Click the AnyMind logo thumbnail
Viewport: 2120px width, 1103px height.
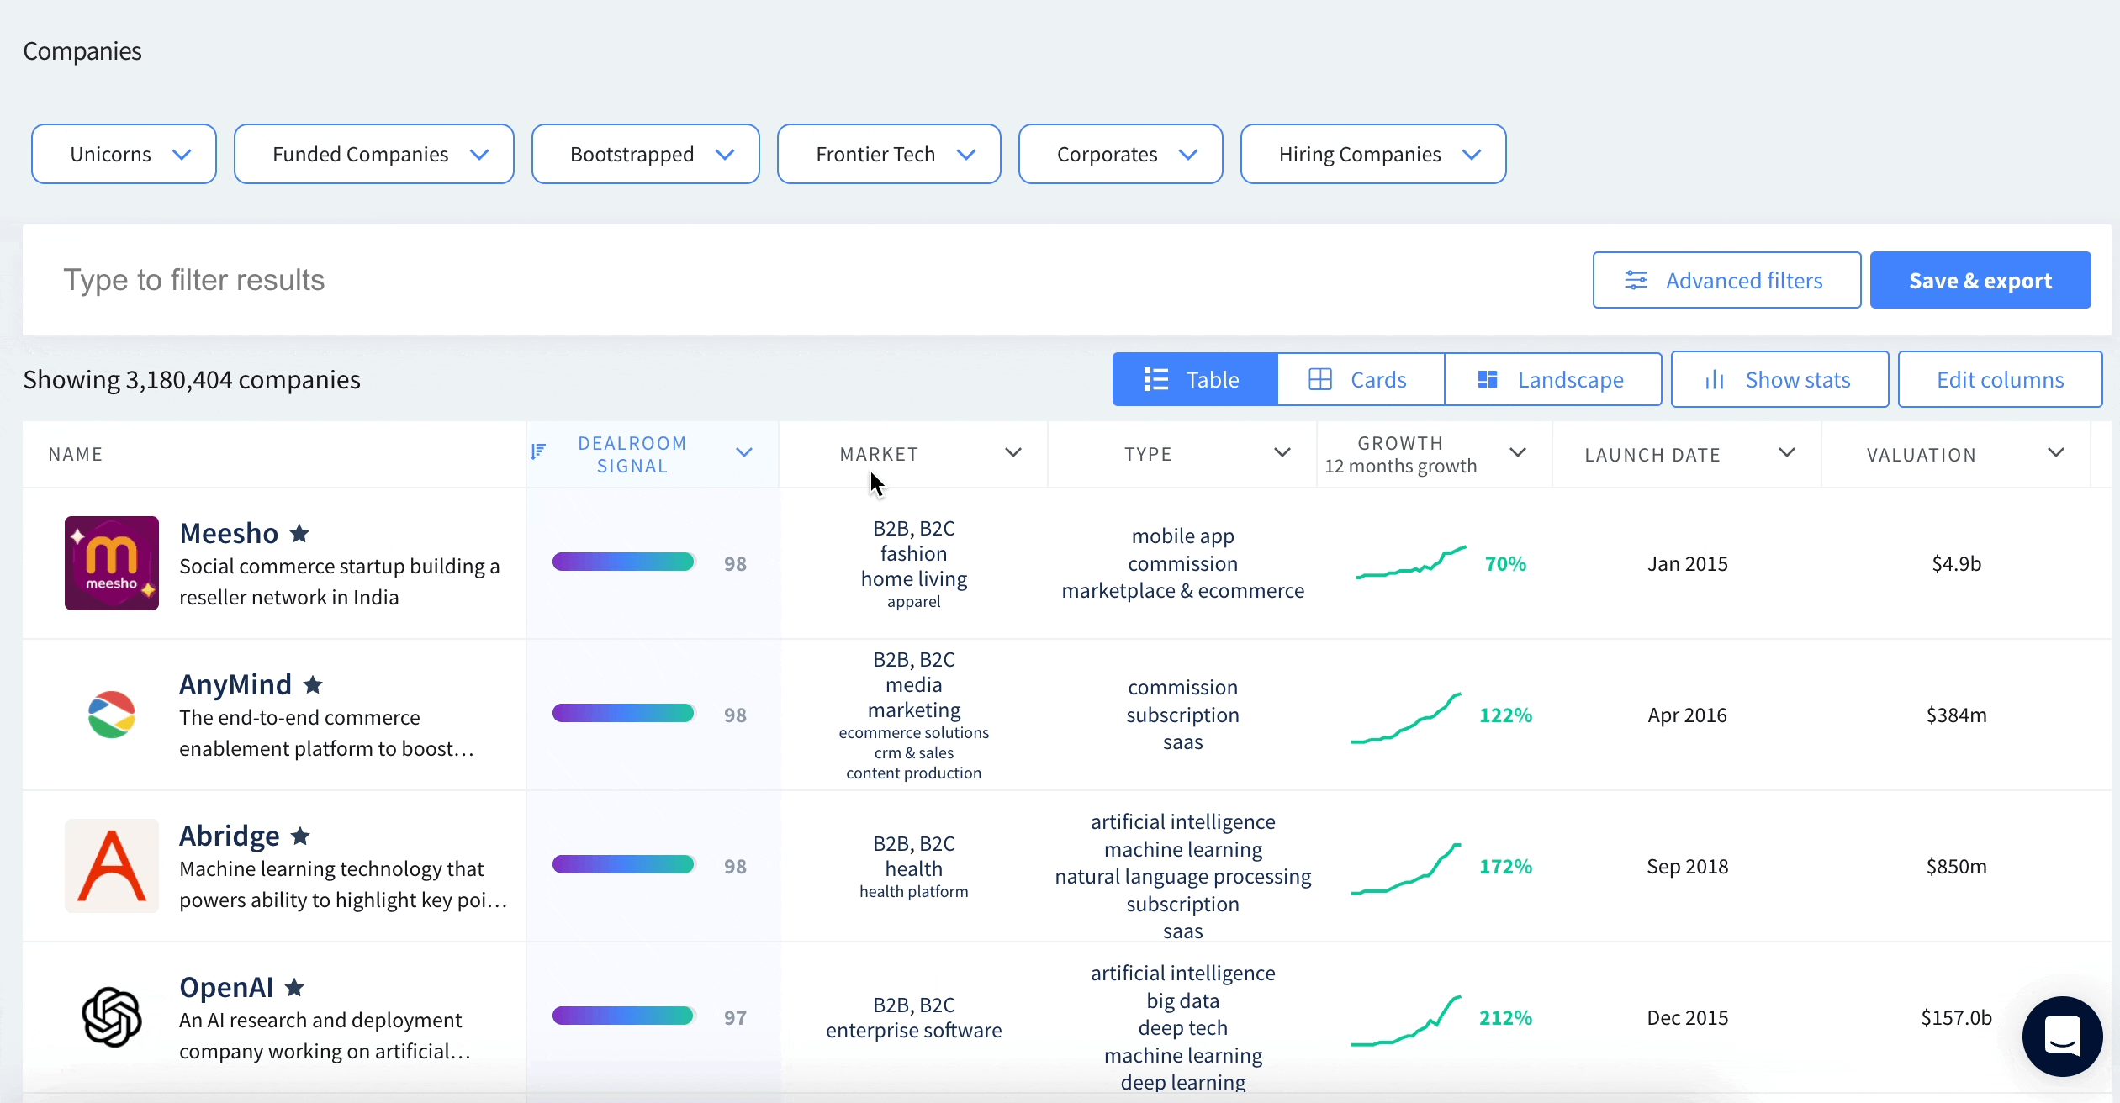(112, 715)
